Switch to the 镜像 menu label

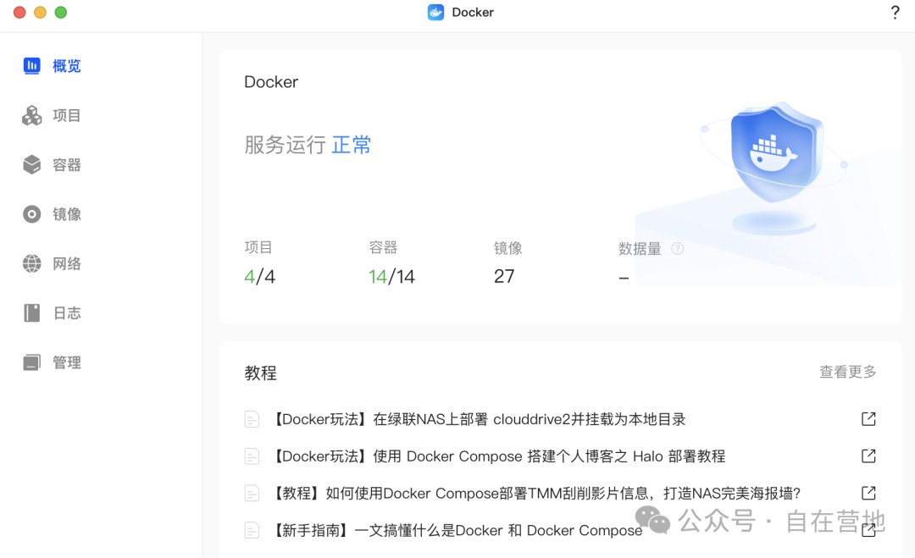click(x=67, y=214)
